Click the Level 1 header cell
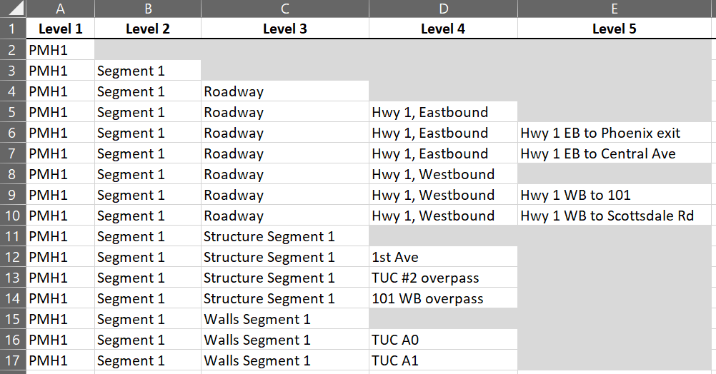 (60, 29)
